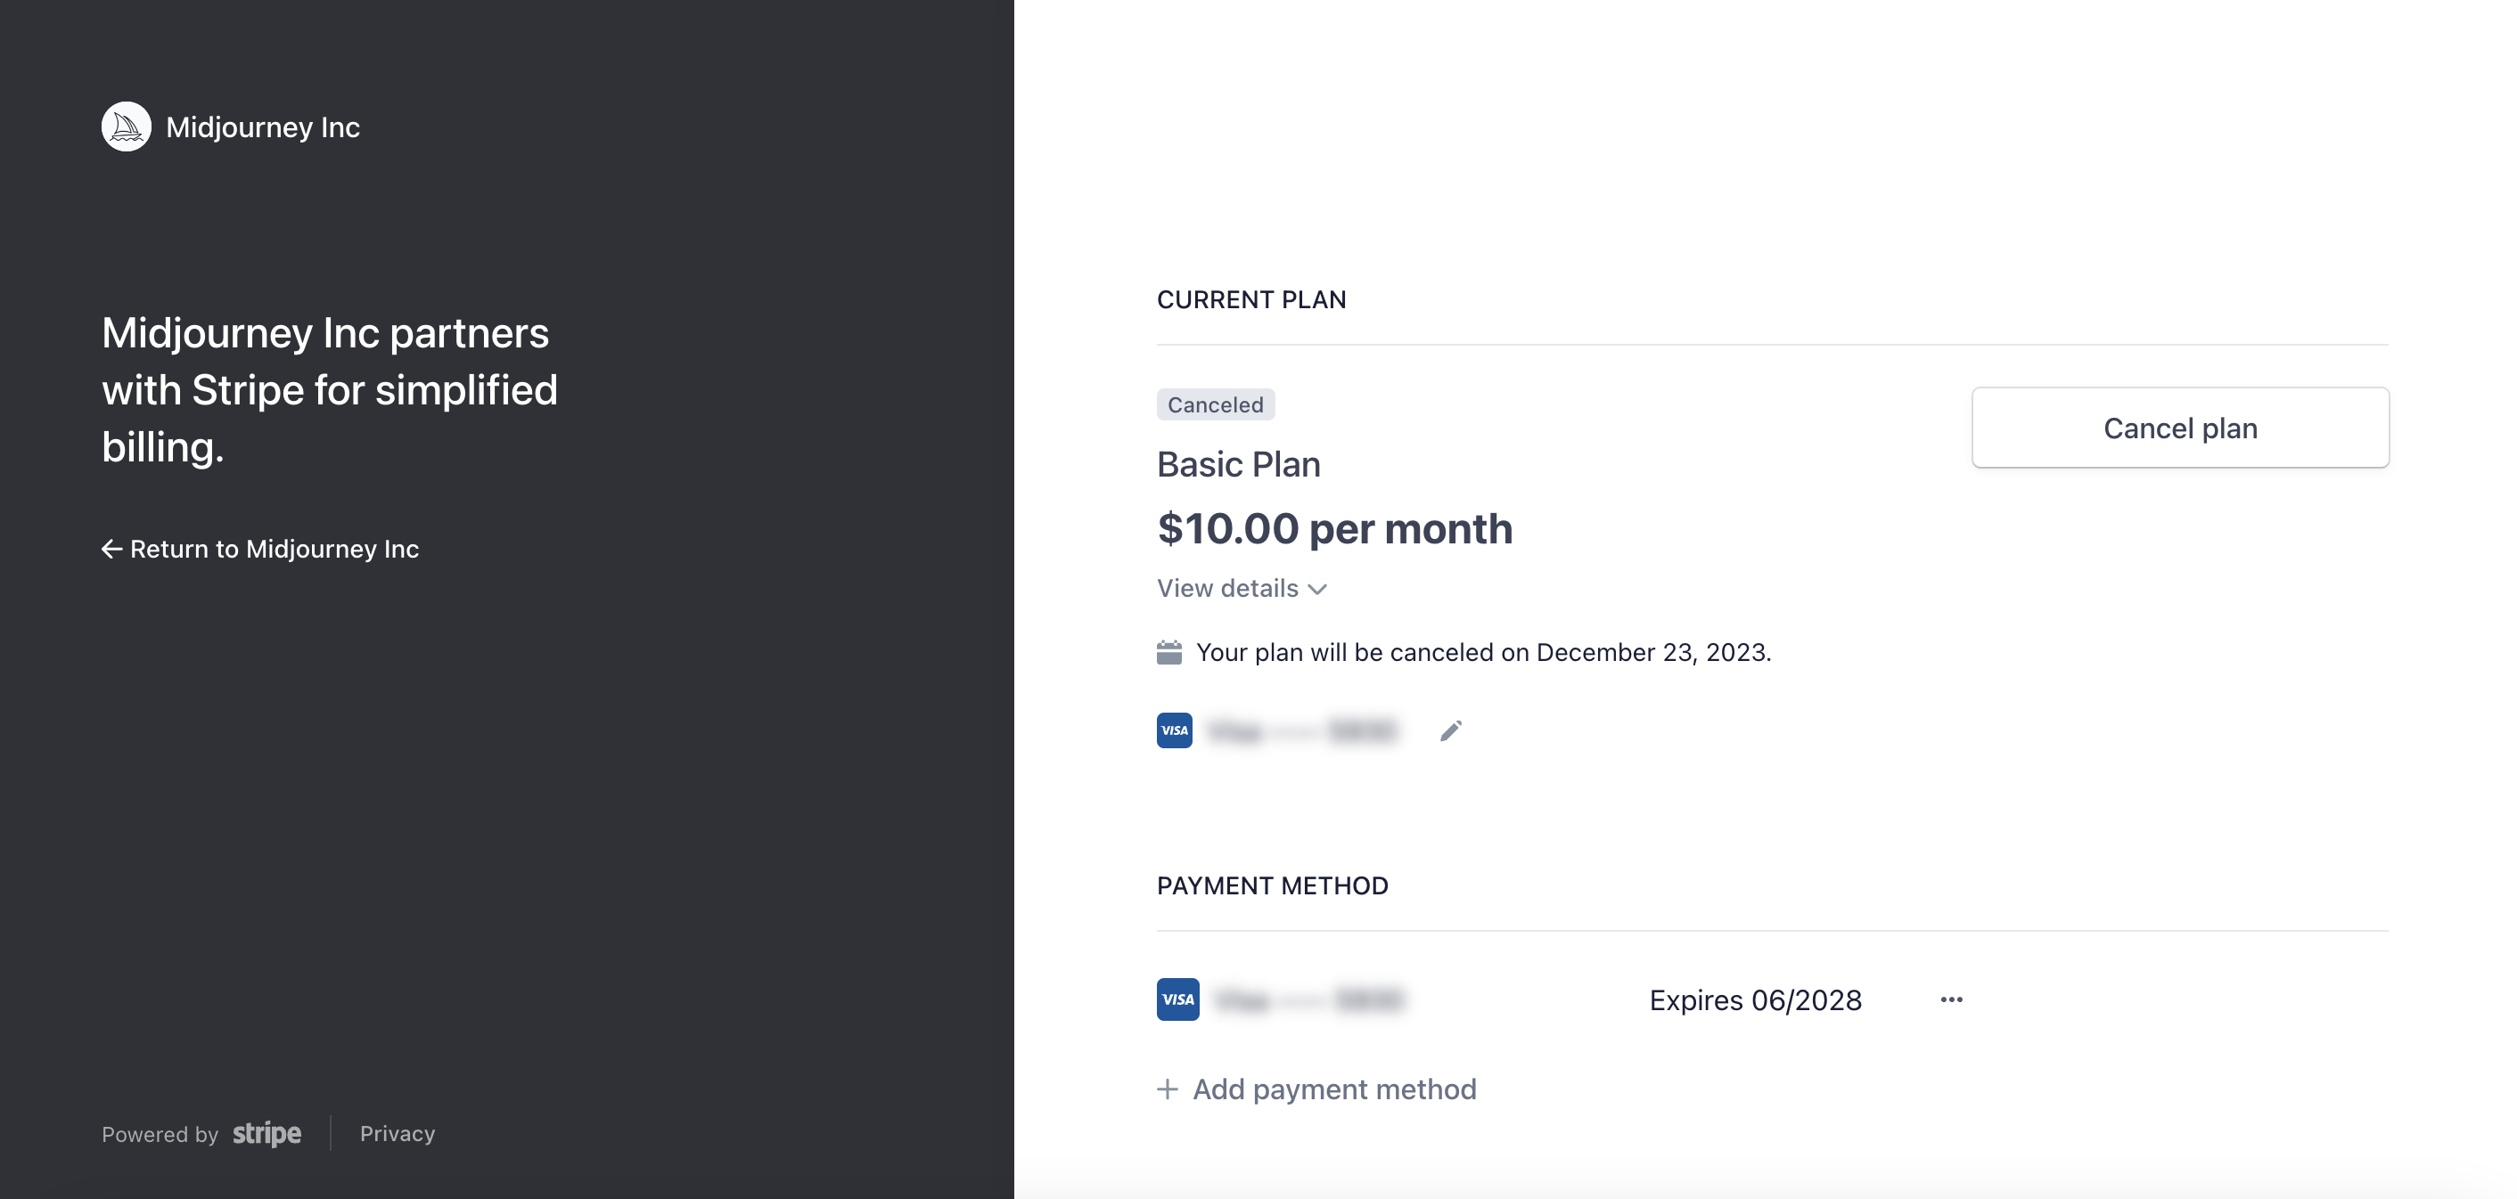The width and height of the screenshot is (2517, 1199).
Task: Click the chevron next to View details
Action: click(1316, 589)
